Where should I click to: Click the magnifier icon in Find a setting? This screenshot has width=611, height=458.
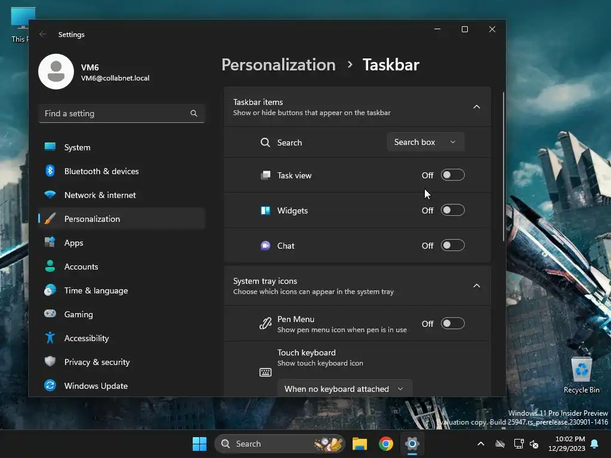click(x=194, y=113)
